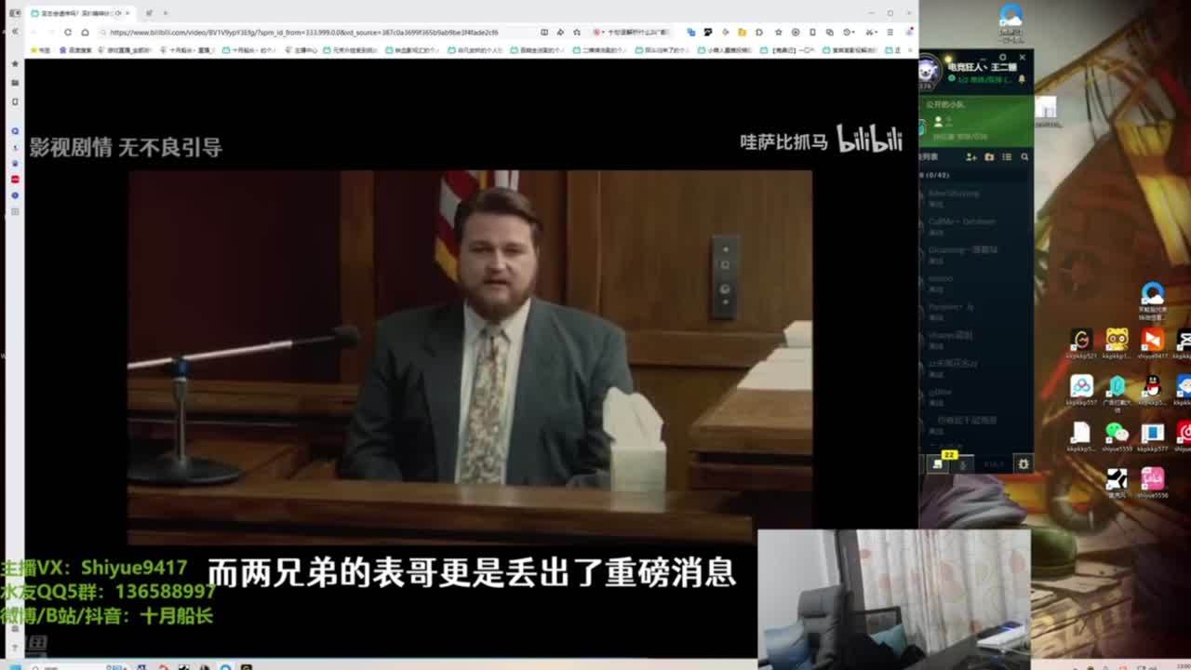The image size is (1191, 670).
Task: Open the blue window desktop shortcut beside WeChat
Action: pos(1153,435)
